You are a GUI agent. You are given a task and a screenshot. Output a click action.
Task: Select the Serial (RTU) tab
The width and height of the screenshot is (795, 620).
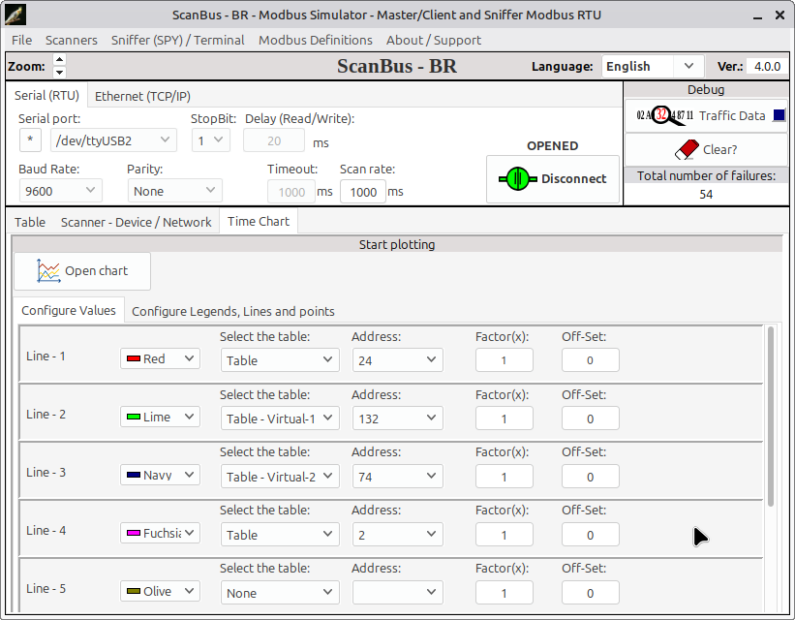pos(46,95)
